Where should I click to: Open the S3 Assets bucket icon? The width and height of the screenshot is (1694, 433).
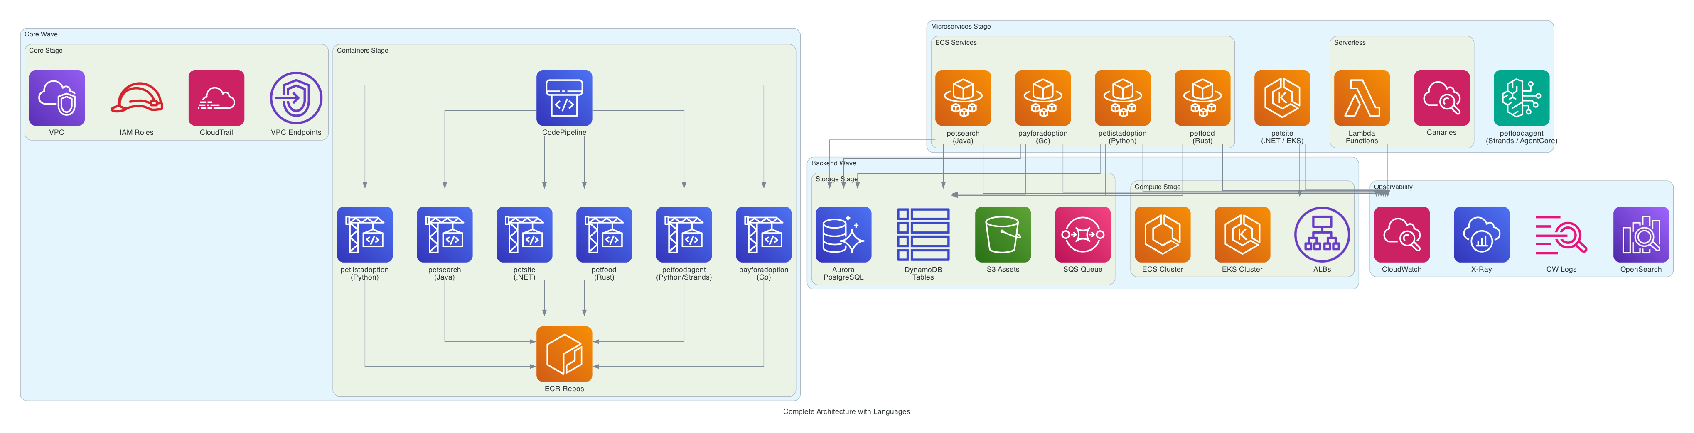click(1003, 235)
